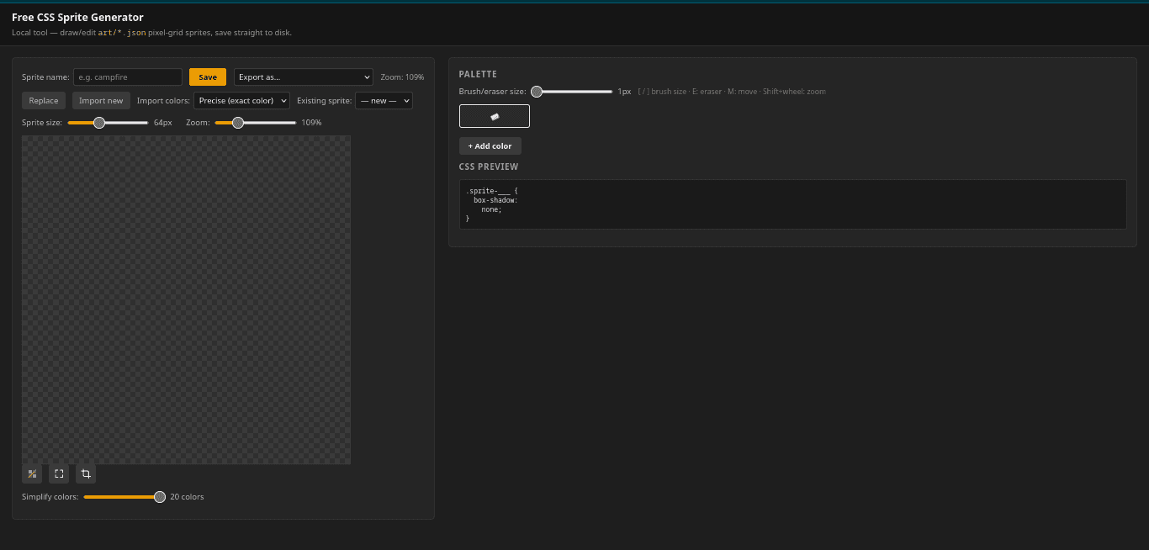This screenshot has height=550, width=1149.
Task: Click the Import new button
Action: 101,101
